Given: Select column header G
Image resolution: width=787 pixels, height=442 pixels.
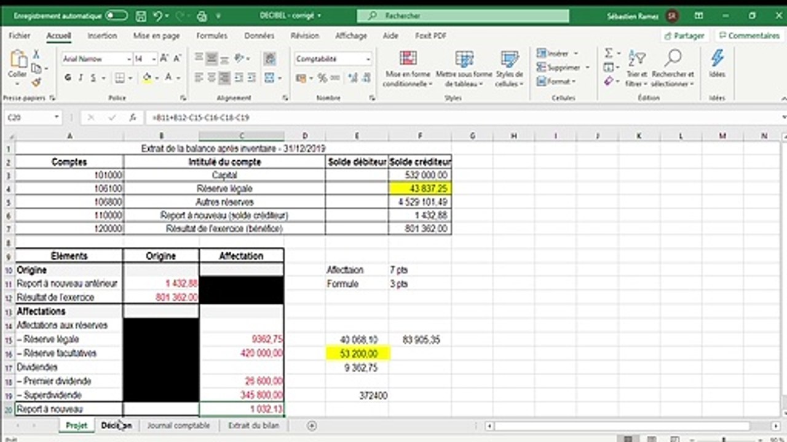Looking at the screenshot, I should [x=472, y=136].
